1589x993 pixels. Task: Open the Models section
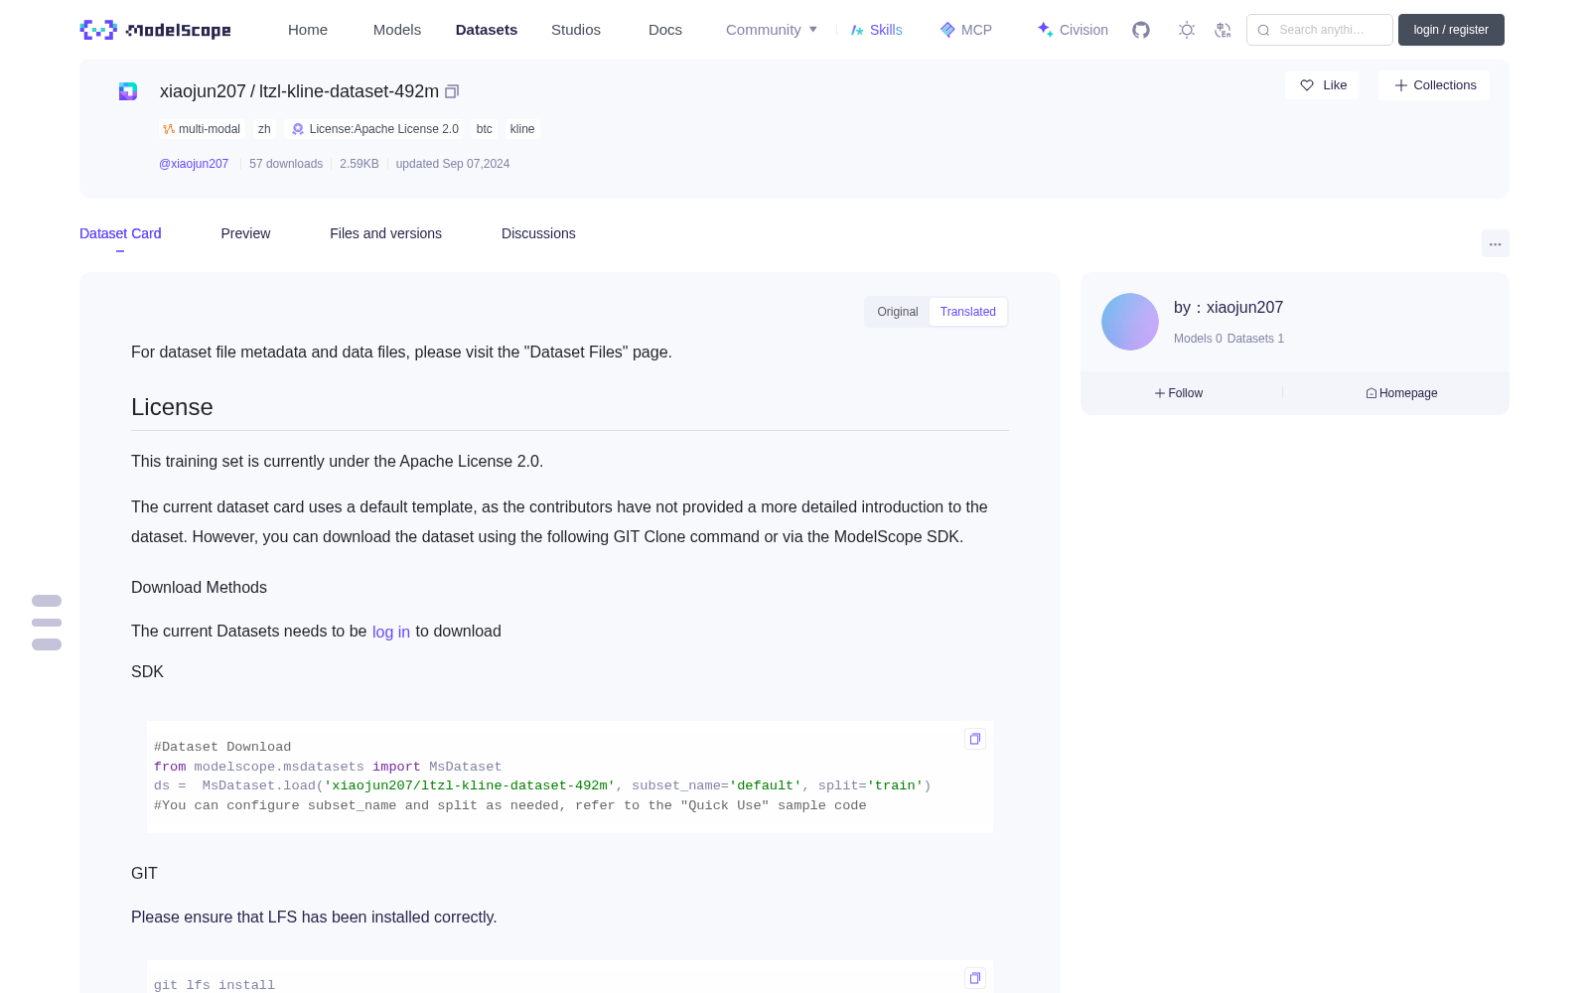pos(397,30)
